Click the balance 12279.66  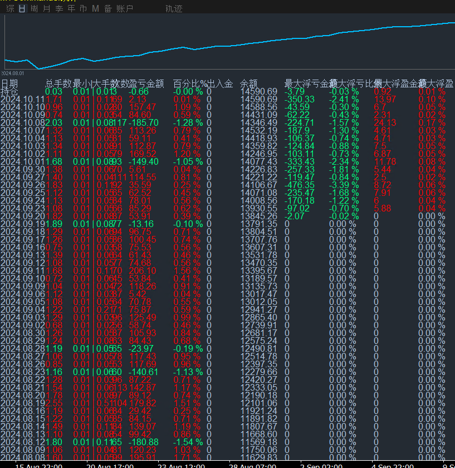[259, 372]
